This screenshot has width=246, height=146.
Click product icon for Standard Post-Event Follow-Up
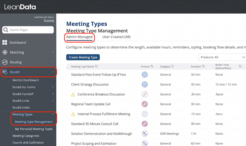pos(145,74)
